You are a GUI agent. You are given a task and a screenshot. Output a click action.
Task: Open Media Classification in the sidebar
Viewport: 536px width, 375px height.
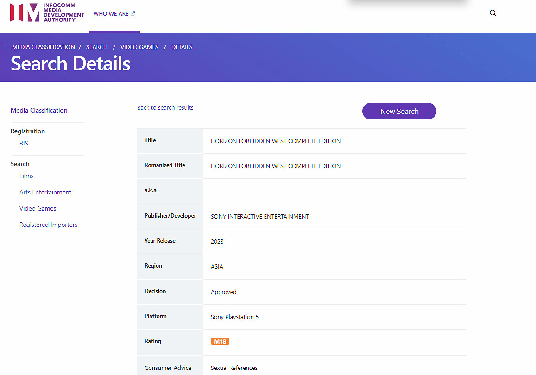39,110
